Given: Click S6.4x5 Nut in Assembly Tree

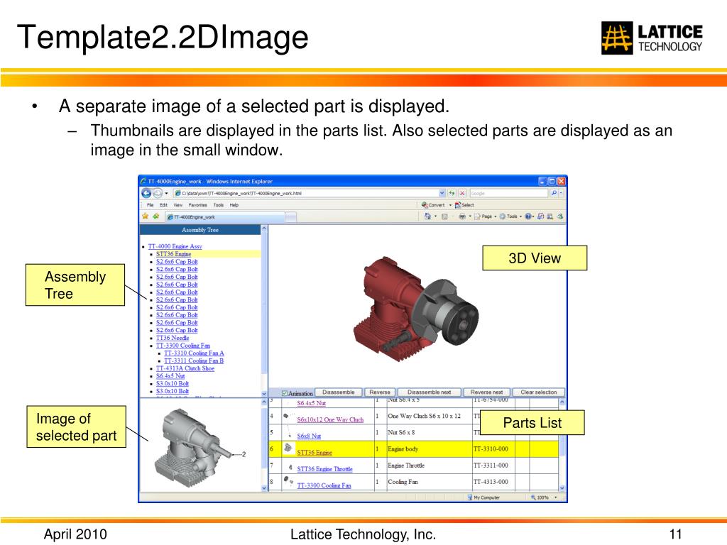Looking at the screenshot, I should (x=170, y=376).
